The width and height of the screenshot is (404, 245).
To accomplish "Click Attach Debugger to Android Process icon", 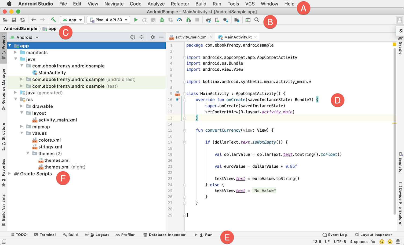I will [188, 20].
